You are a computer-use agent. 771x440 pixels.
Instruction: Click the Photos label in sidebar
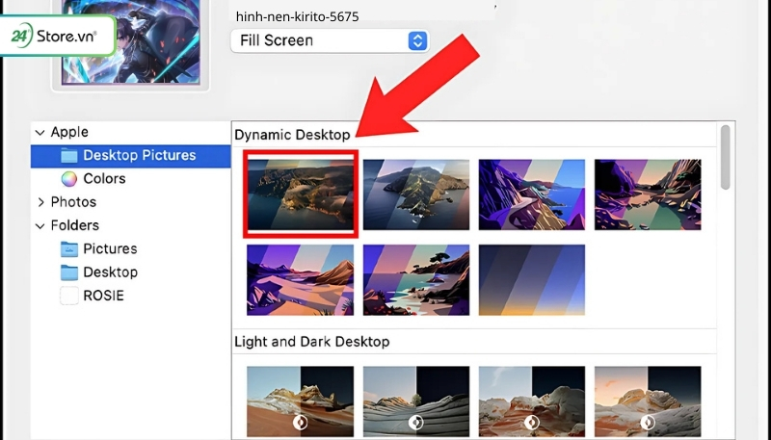73,202
